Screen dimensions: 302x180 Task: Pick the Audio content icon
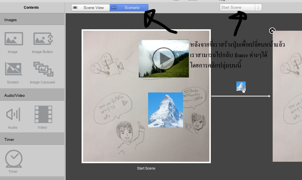[13, 114]
